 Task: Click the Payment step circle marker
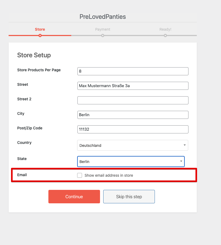[103, 35]
